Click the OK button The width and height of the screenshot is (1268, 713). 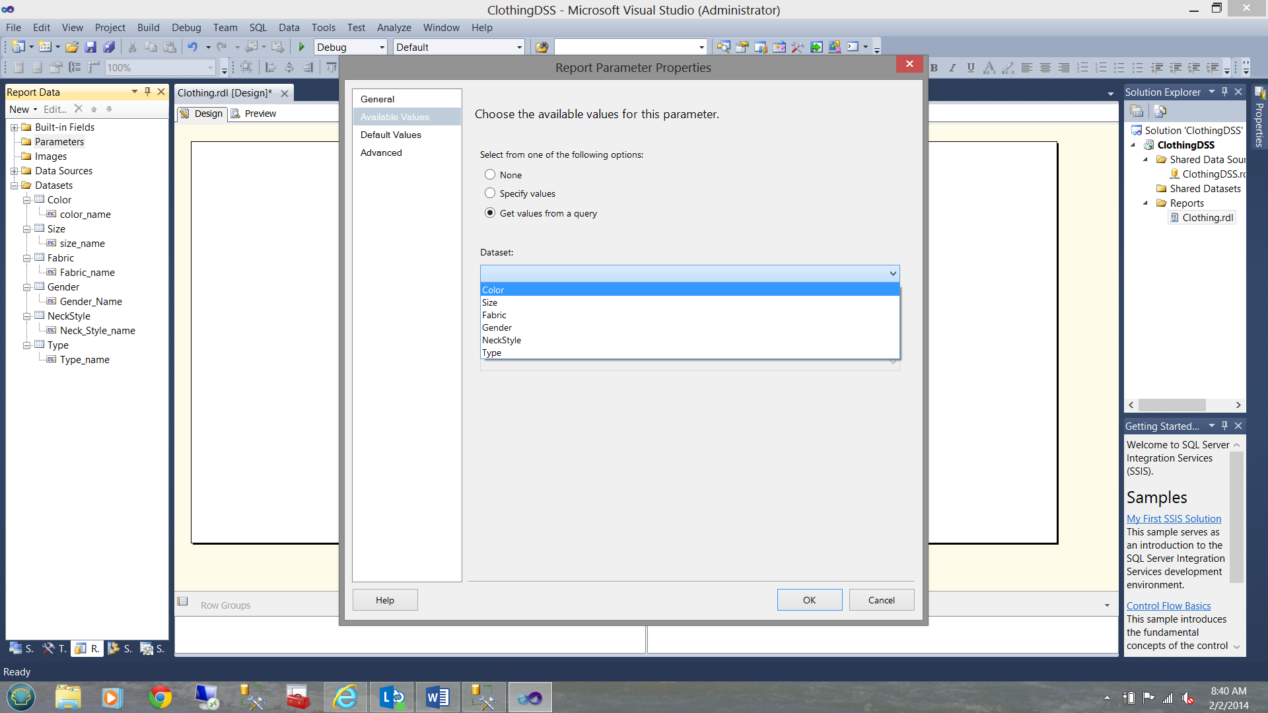point(809,600)
